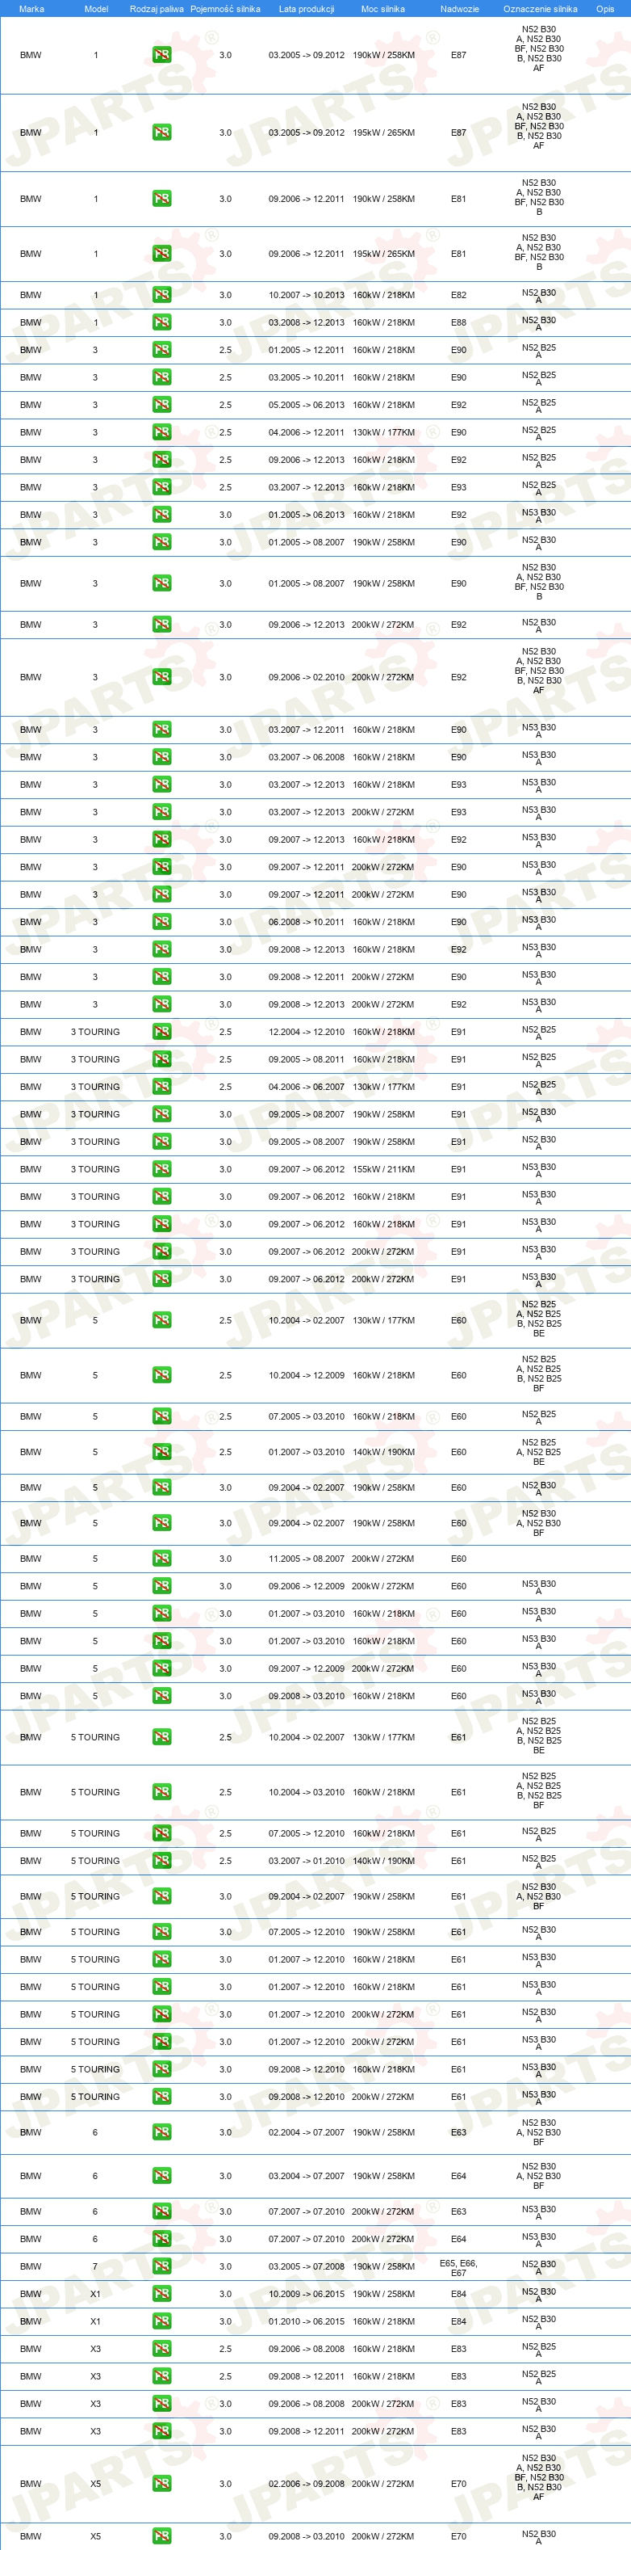Click the '10.2009 -> 06.2015' production years cell
The height and width of the screenshot is (2550, 631).
[307, 2295]
